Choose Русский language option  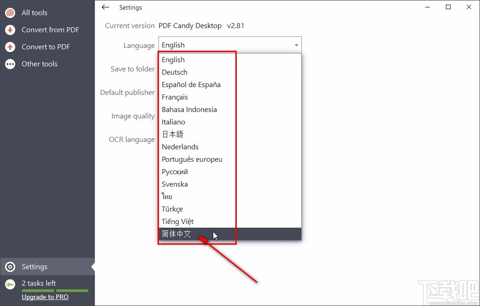pyautogui.click(x=230, y=172)
